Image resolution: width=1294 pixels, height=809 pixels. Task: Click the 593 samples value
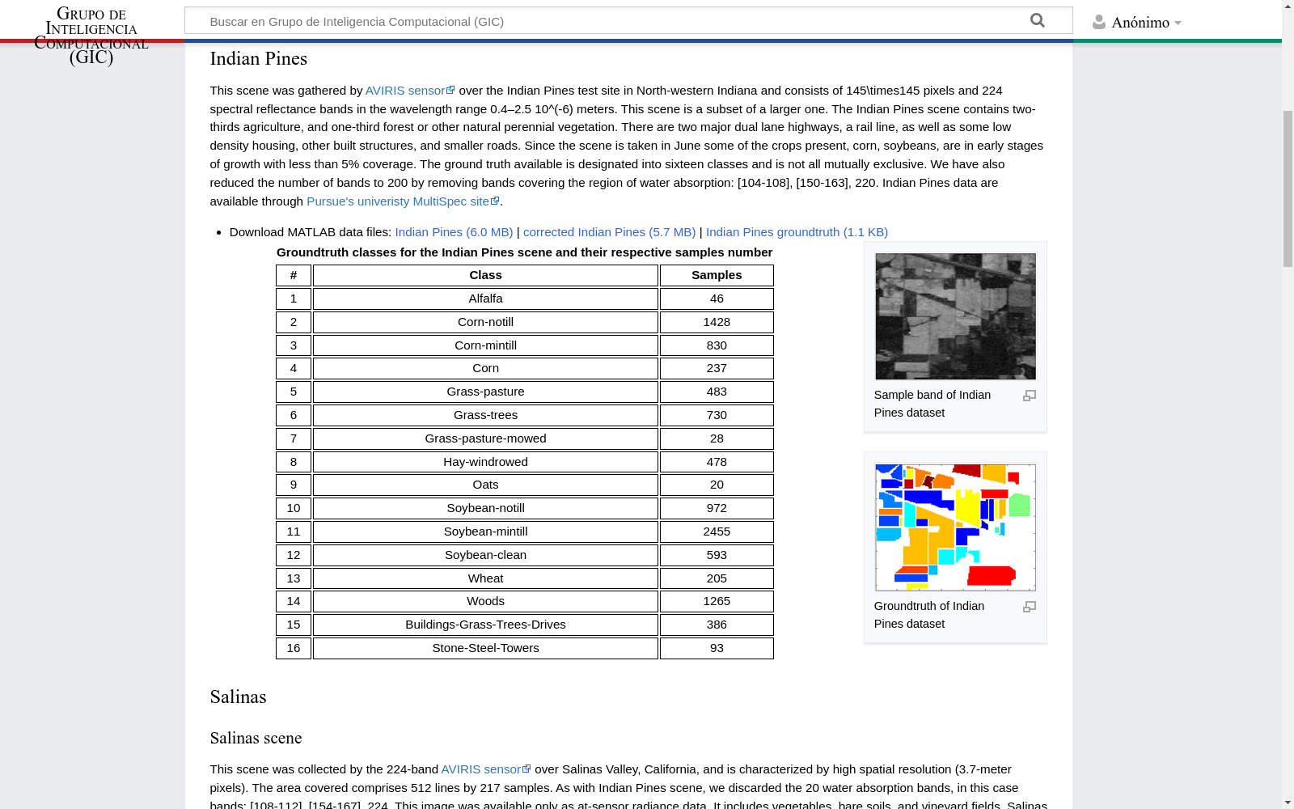(717, 556)
